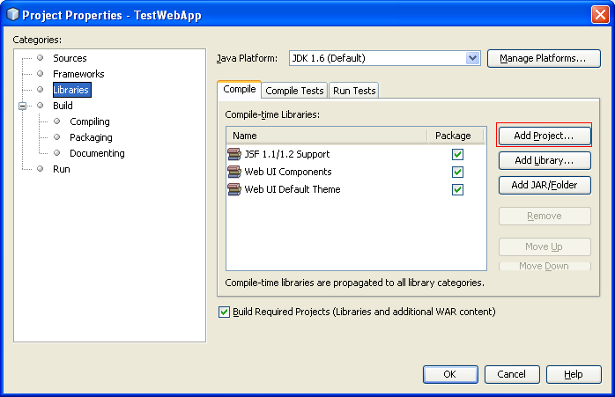
Task: Click Add JAR/Folder button
Action: point(544,185)
